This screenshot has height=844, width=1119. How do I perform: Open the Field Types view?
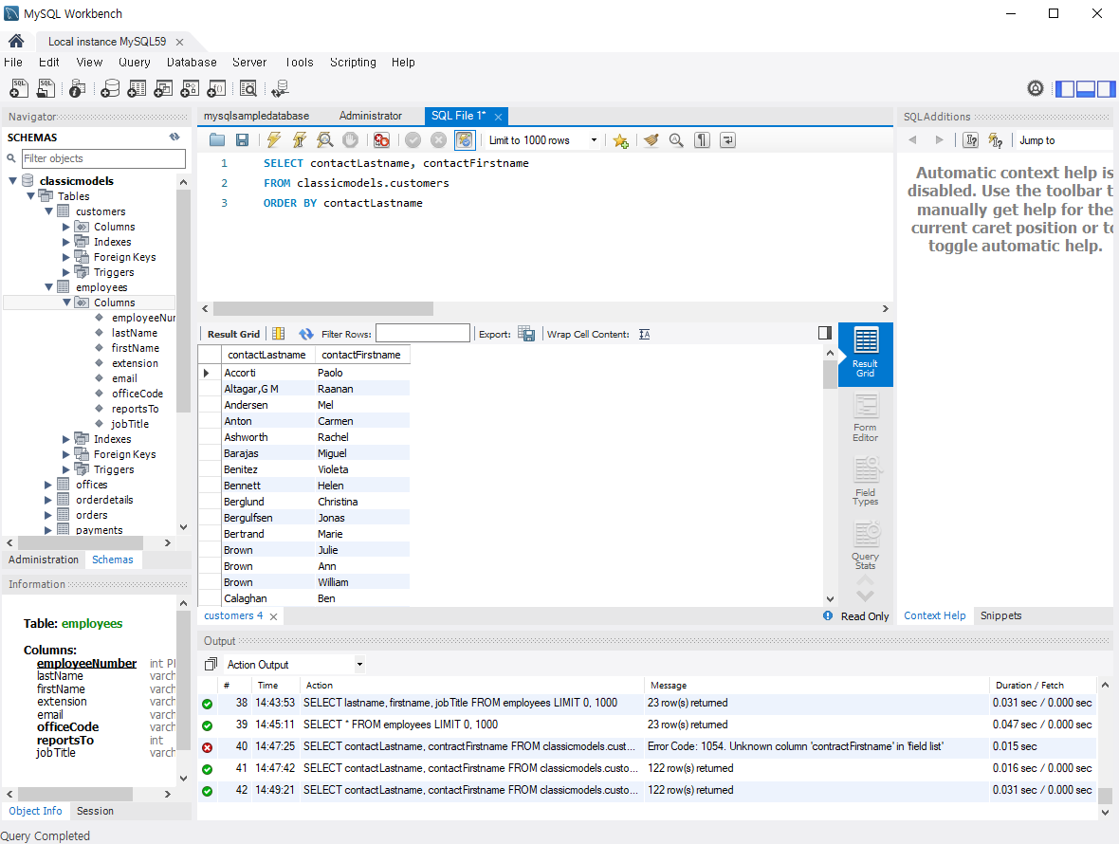click(x=866, y=483)
